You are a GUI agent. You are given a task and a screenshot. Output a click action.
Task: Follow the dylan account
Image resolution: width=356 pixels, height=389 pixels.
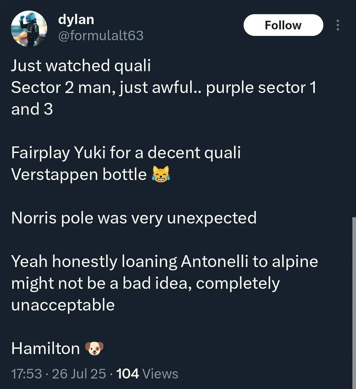[x=283, y=25]
